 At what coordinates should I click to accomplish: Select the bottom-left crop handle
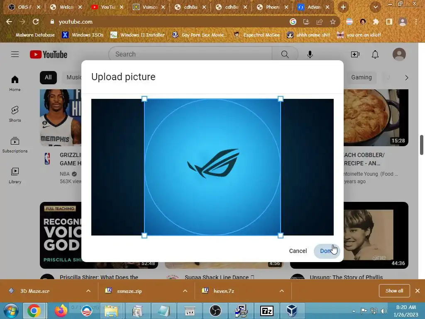point(144,236)
